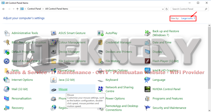Expand the chevron after Control Panel breadcrumb
Viewport: 211px width, 112px height.
[x=43, y=9]
